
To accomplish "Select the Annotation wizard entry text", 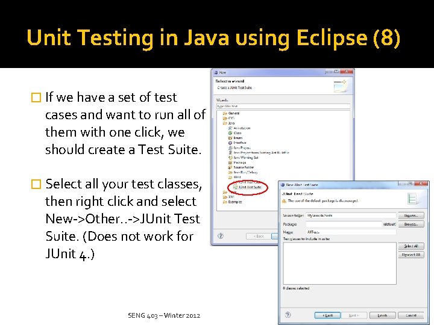I will click(242, 128).
